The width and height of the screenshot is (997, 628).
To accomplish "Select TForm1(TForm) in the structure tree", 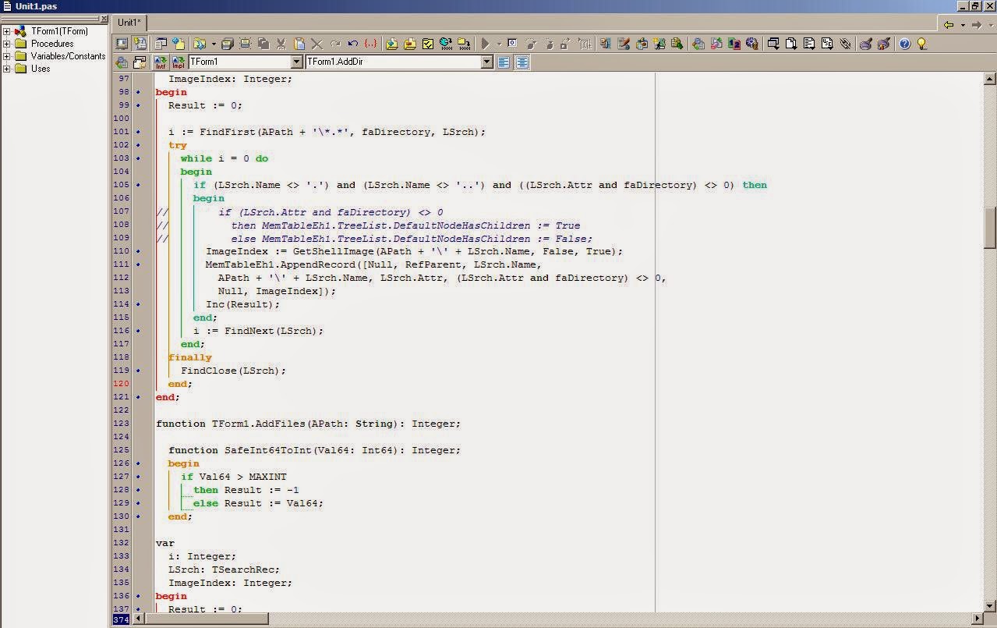I will pyautogui.click(x=59, y=31).
